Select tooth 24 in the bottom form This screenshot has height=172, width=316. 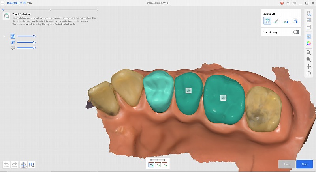coord(151,164)
